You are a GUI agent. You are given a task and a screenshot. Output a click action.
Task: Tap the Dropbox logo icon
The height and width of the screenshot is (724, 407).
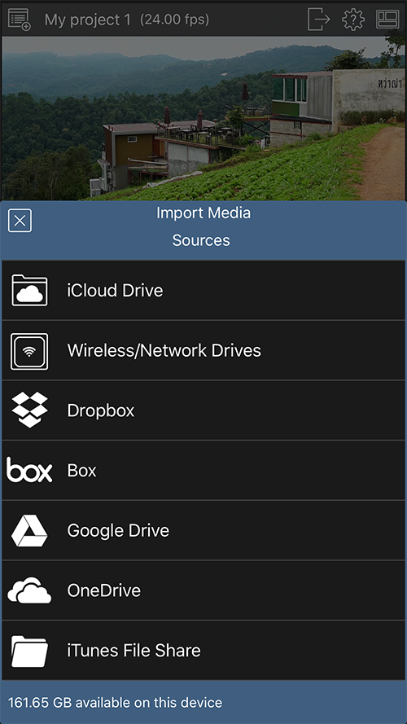[29, 410]
